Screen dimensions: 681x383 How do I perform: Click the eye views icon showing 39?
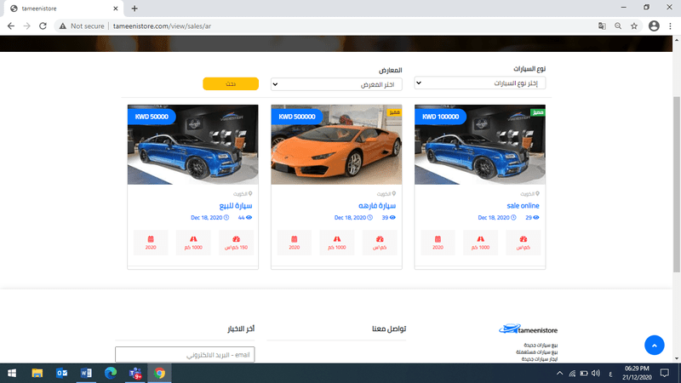(392, 218)
